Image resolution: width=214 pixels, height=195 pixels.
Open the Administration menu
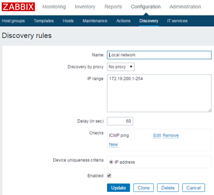185,7
